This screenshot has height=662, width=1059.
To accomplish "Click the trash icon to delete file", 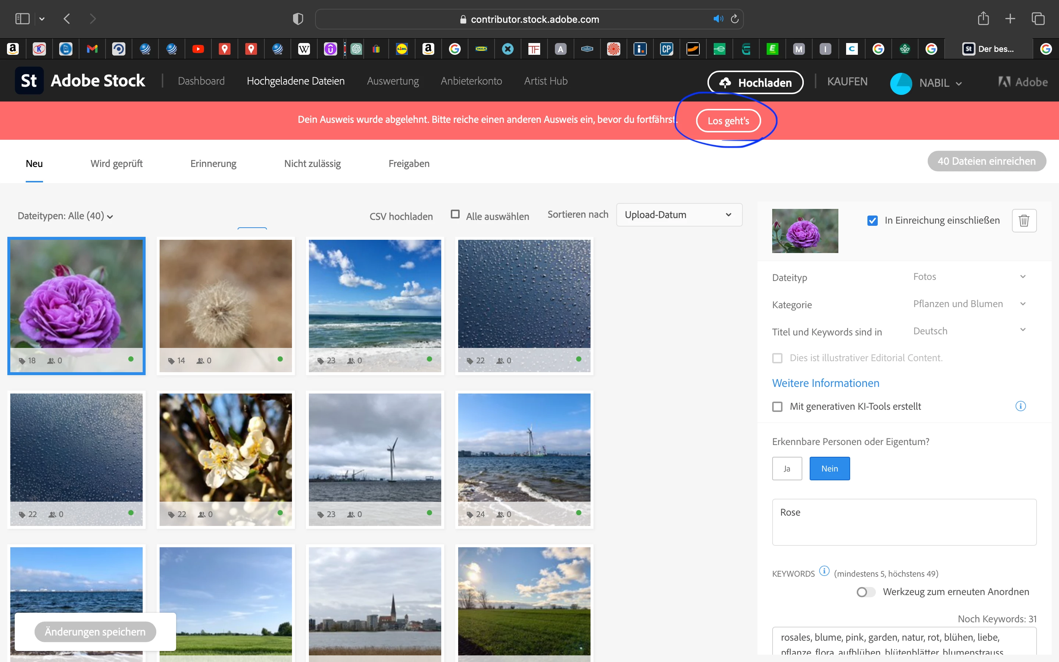I will pyautogui.click(x=1024, y=220).
